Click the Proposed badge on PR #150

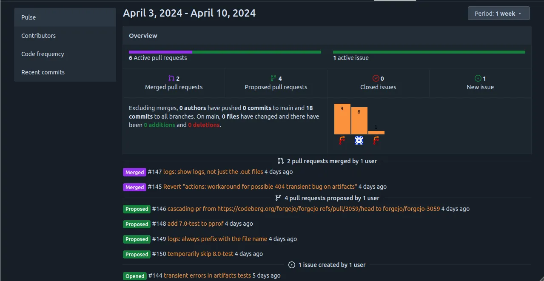coord(137,254)
